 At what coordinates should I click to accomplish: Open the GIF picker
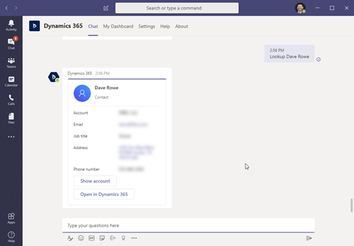coord(91,238)
